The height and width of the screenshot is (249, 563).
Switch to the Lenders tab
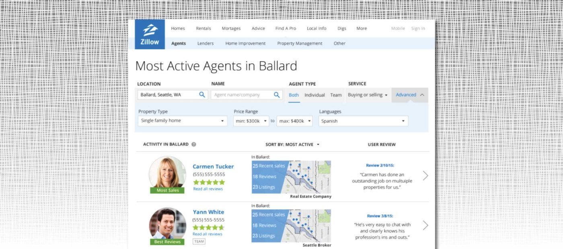coord(205,43)
